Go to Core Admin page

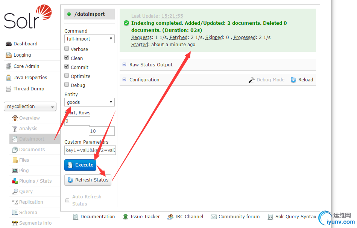point(26,66)
